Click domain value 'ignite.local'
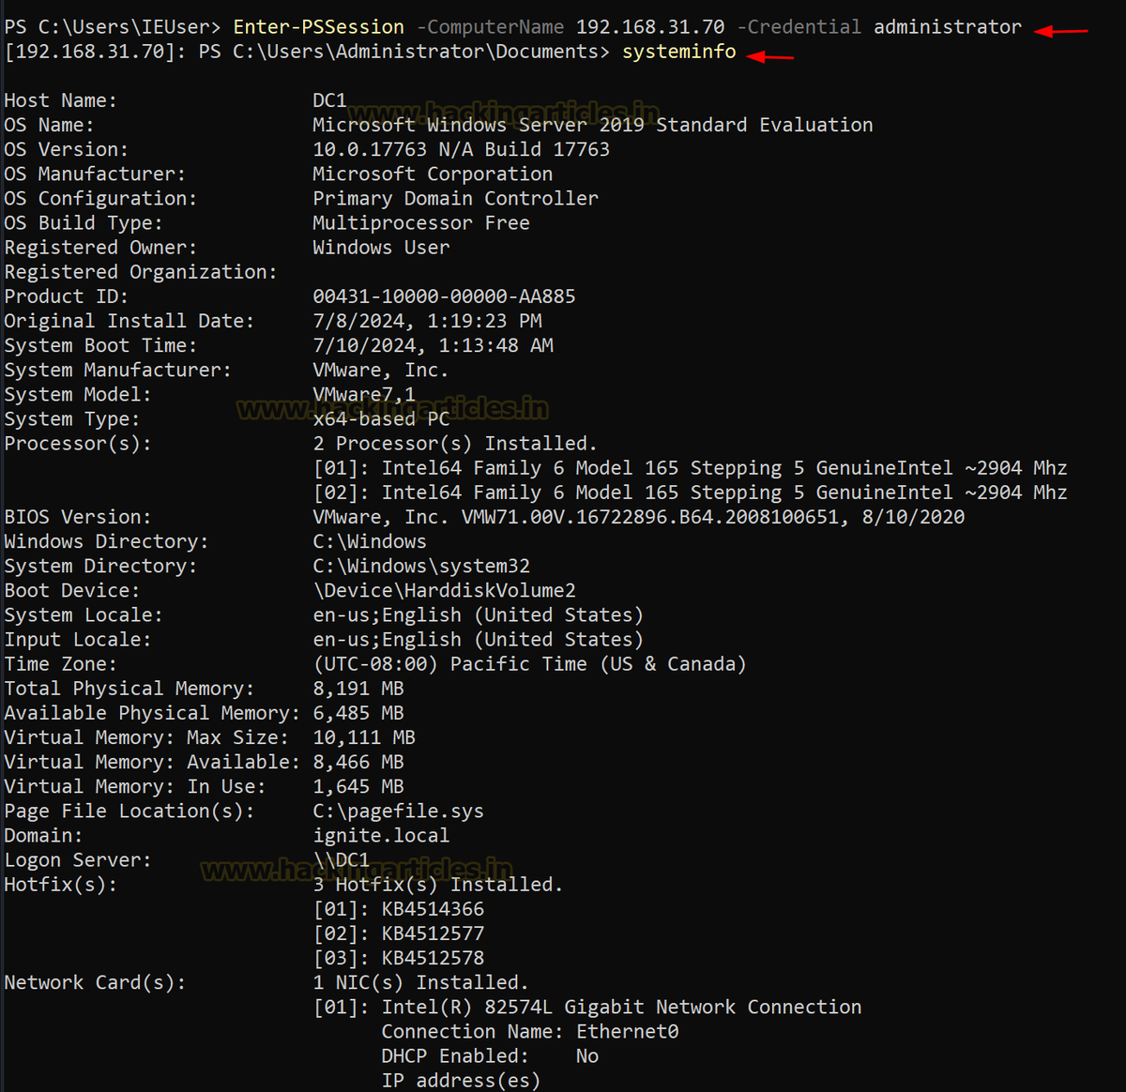This screenshot has height=1092, width=1126. coord(381,835)
